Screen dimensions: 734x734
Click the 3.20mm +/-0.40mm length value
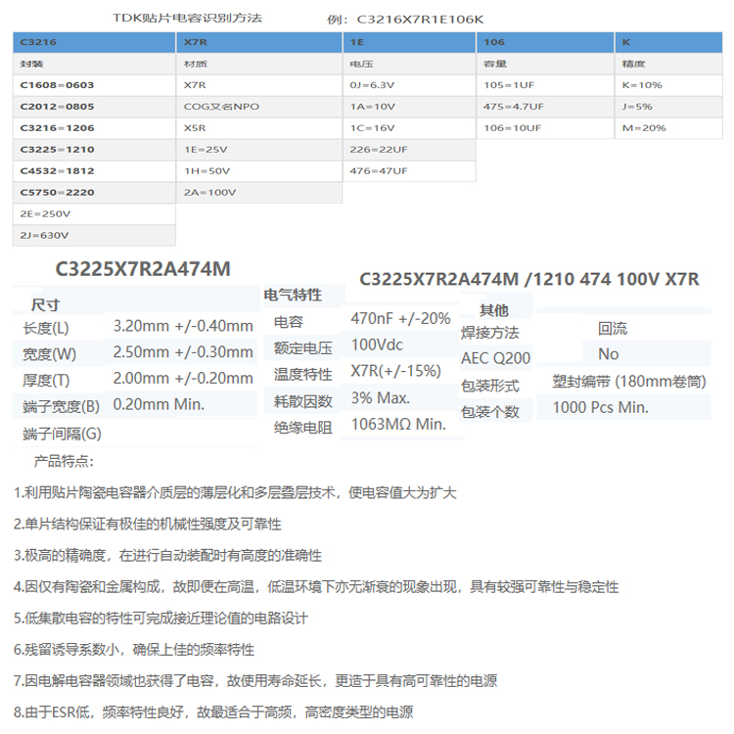tap(183, 326)
